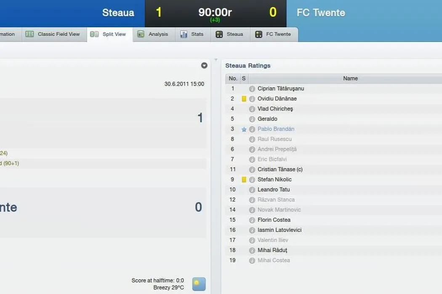
Task: Go to the FC Twente tab
Action: tap(273, 34)
